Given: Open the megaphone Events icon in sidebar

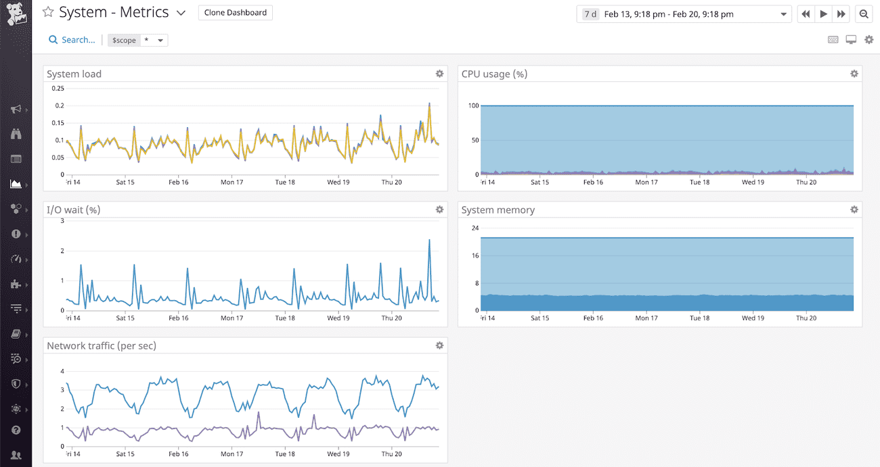Looking at the screenshot, I should [x=16, y=109].
